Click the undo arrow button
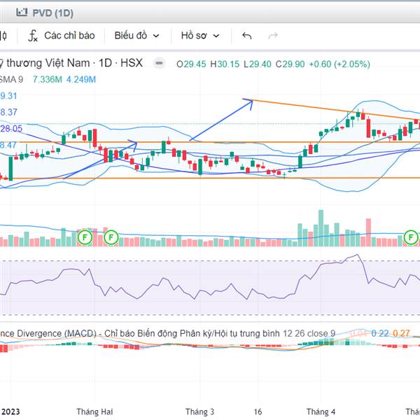Image resolution: width=420 pixels, height=420 pixels. [x=246, y=36]
